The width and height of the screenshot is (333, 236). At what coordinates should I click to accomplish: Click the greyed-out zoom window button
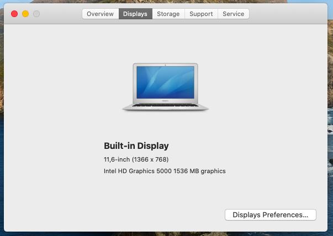(x=36, y=14)
